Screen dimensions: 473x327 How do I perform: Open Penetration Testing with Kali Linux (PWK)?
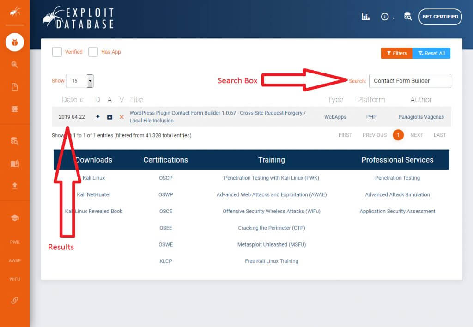click(x=272, y=178)
